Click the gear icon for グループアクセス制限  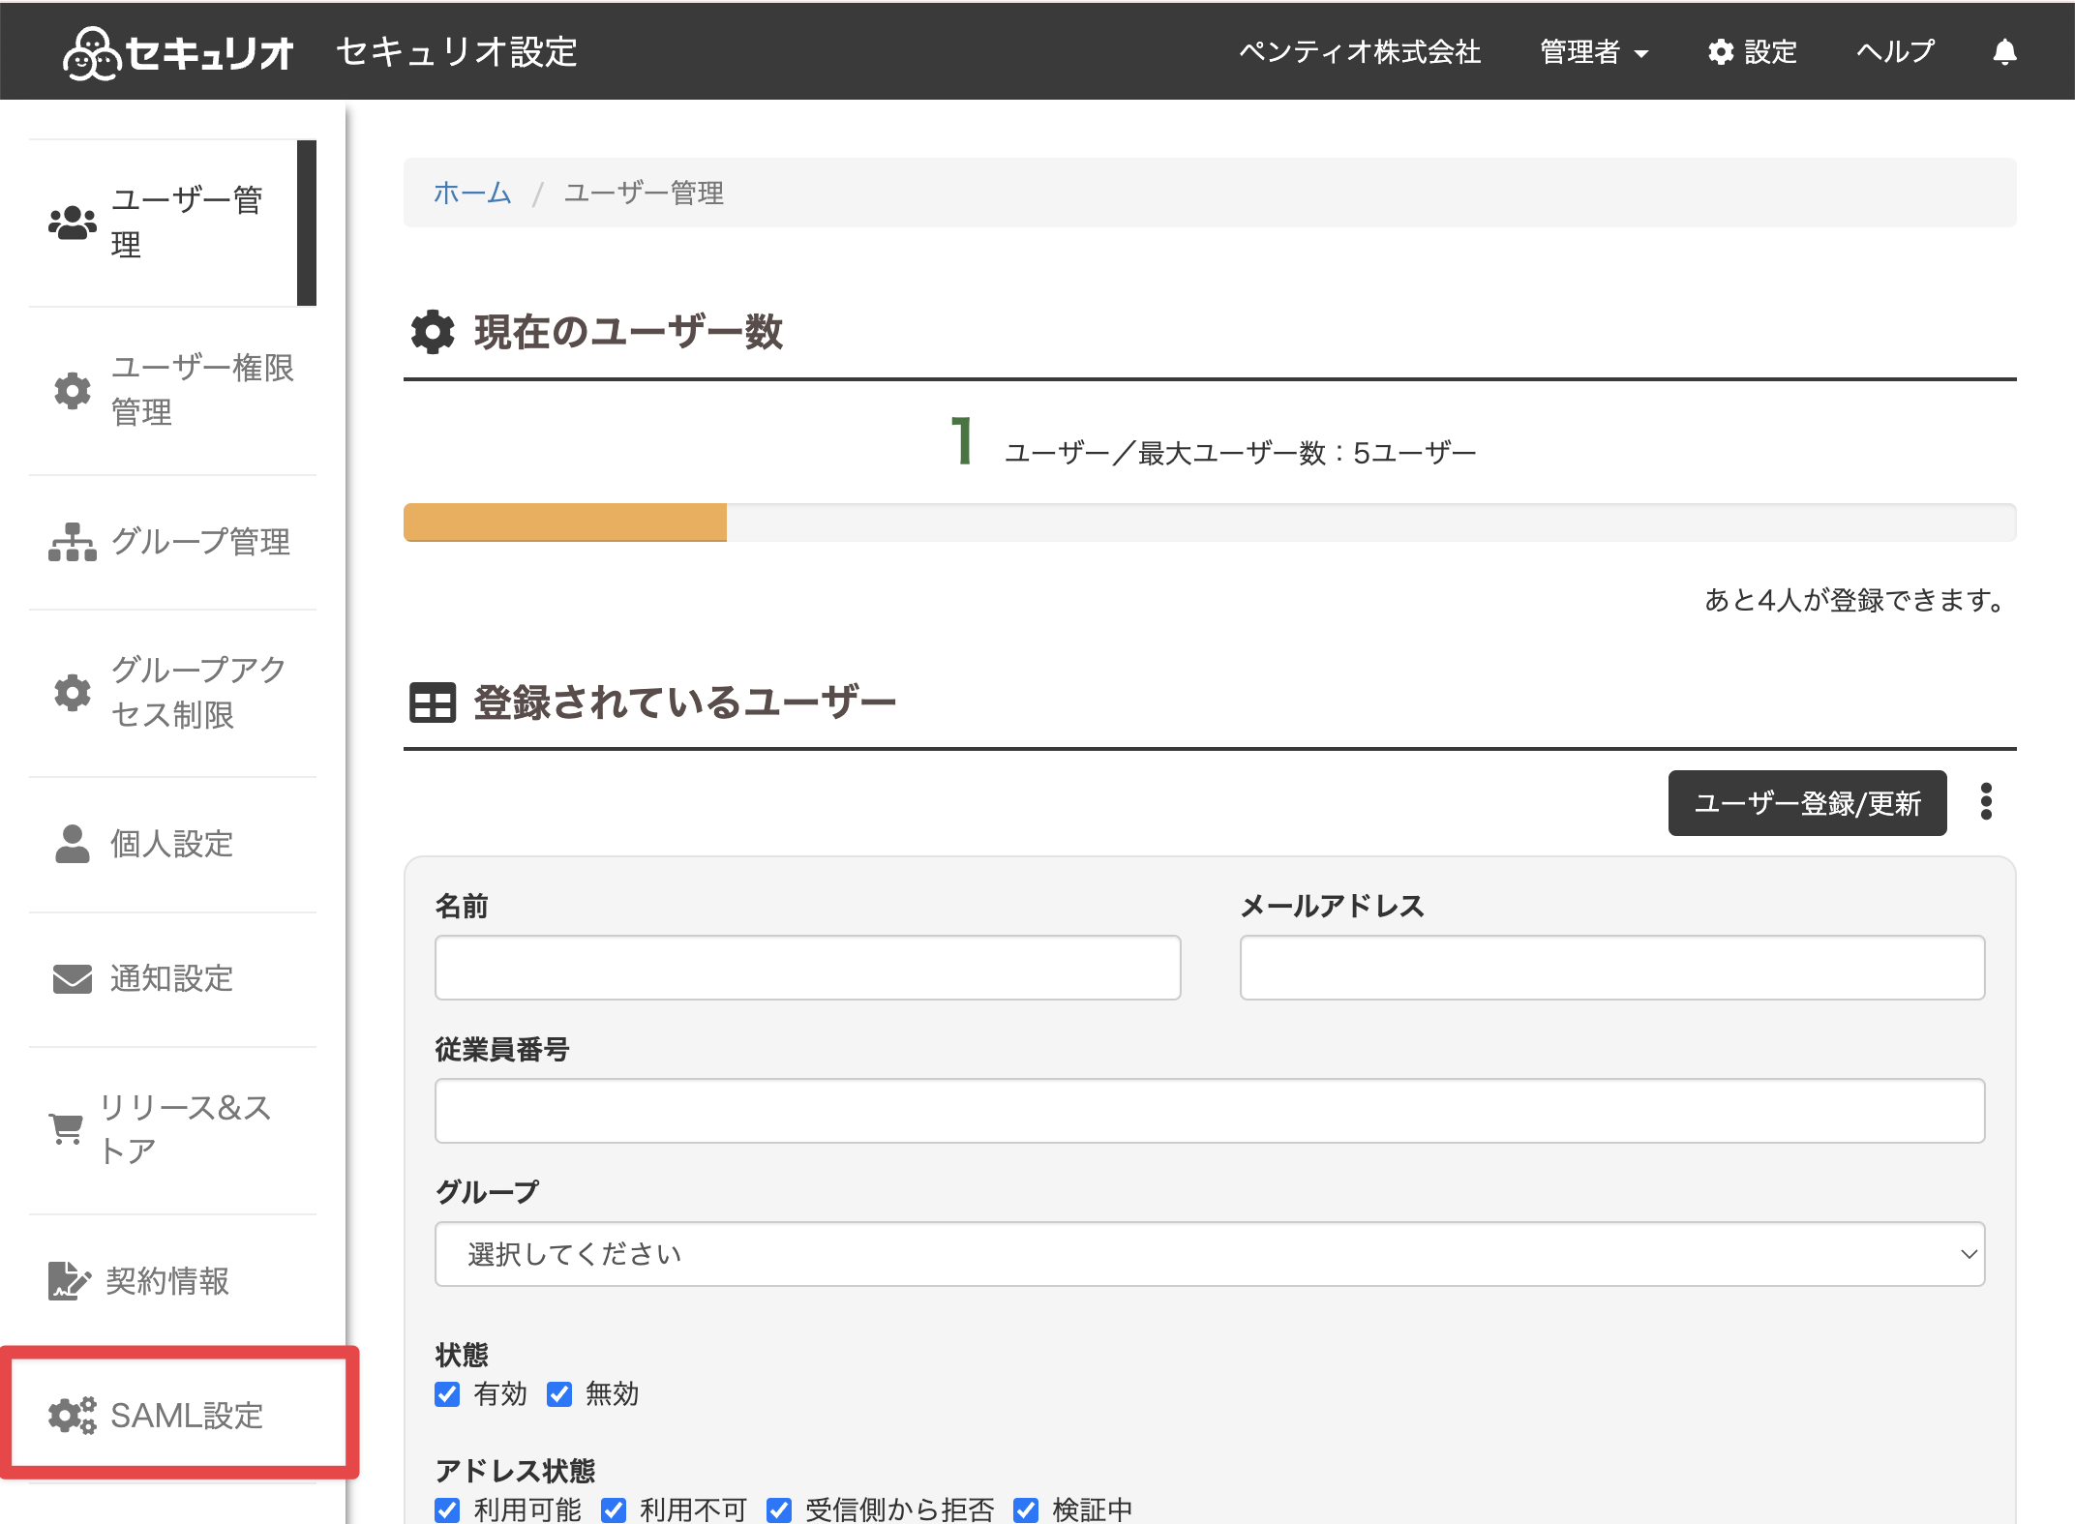tap(73, 693)
